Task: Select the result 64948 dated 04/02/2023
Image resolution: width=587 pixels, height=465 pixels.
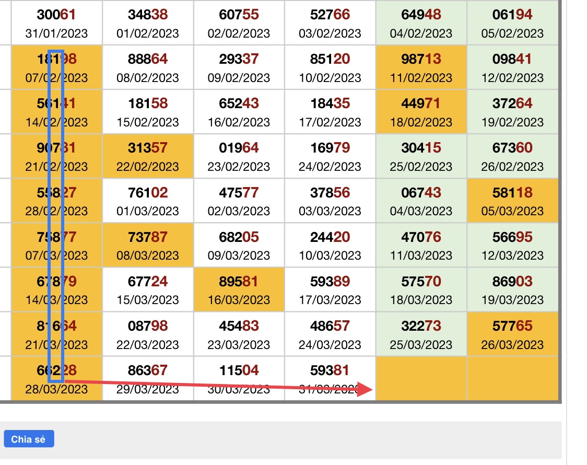Action: click(x=421, y=23)
